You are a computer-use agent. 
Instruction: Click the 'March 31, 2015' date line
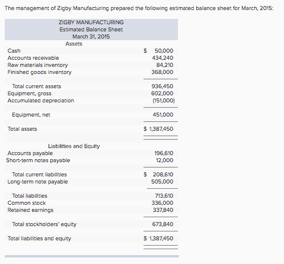[91, 37]
